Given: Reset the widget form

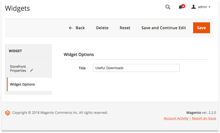Looking at the screenshot, I should 125,28.
